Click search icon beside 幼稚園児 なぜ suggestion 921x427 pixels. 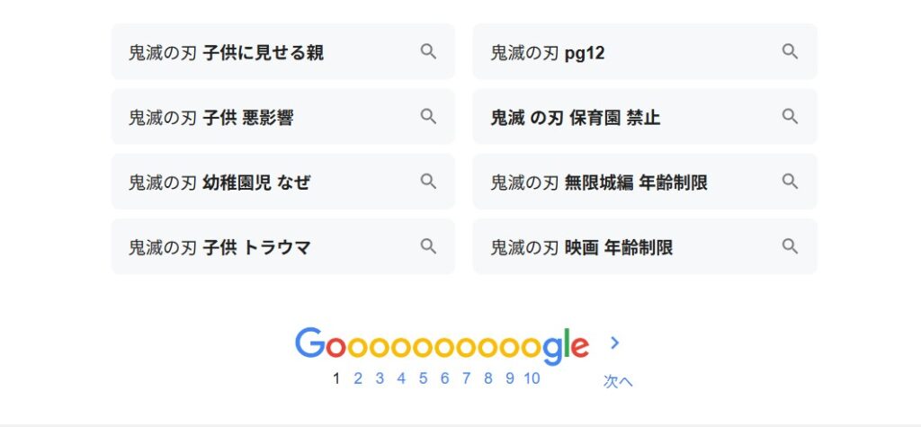(428, 182)
